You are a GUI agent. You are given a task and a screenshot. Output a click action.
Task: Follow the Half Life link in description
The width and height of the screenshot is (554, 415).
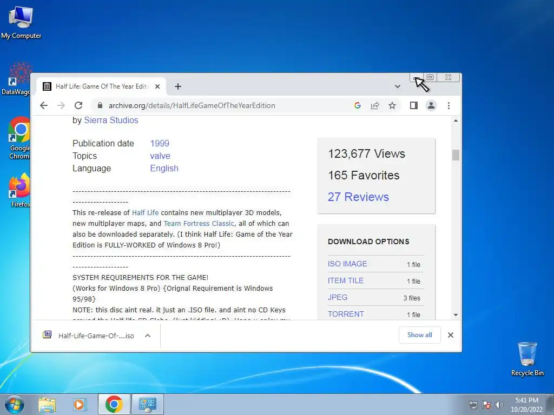coord(145,213)
